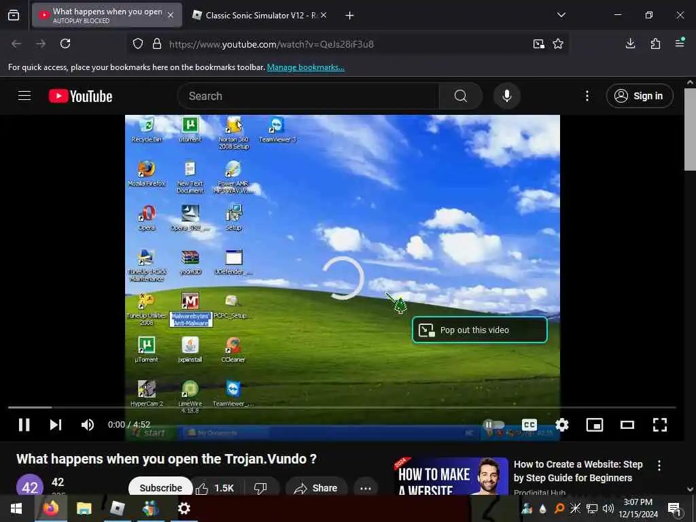The width and height of the screenshot is (696, 522).
Task: Open Roblox from the taskbar
Action: pos(117,508)
